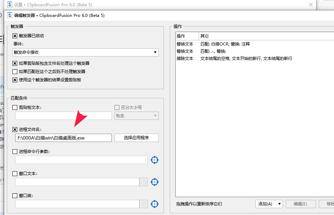Image resolution: width=334 pixels, height=215 pixels.
Task: Enable 剪贴板文本 match checkbox
Action: pyautogui.click(x=15, y=107)
